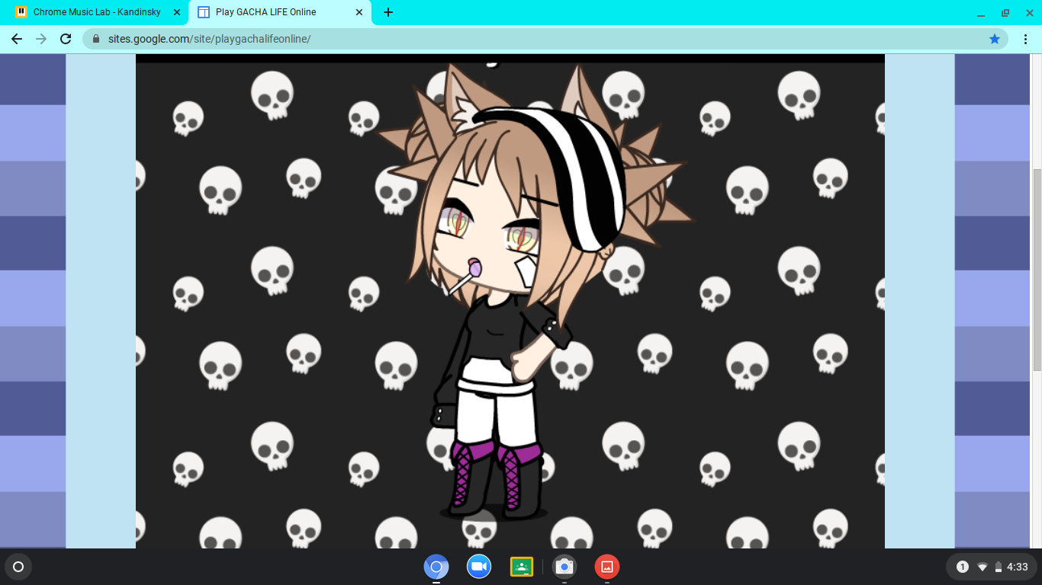Screen dimensions: 1042x585
Task: Go forward to next page
Action: click(41, 39)
